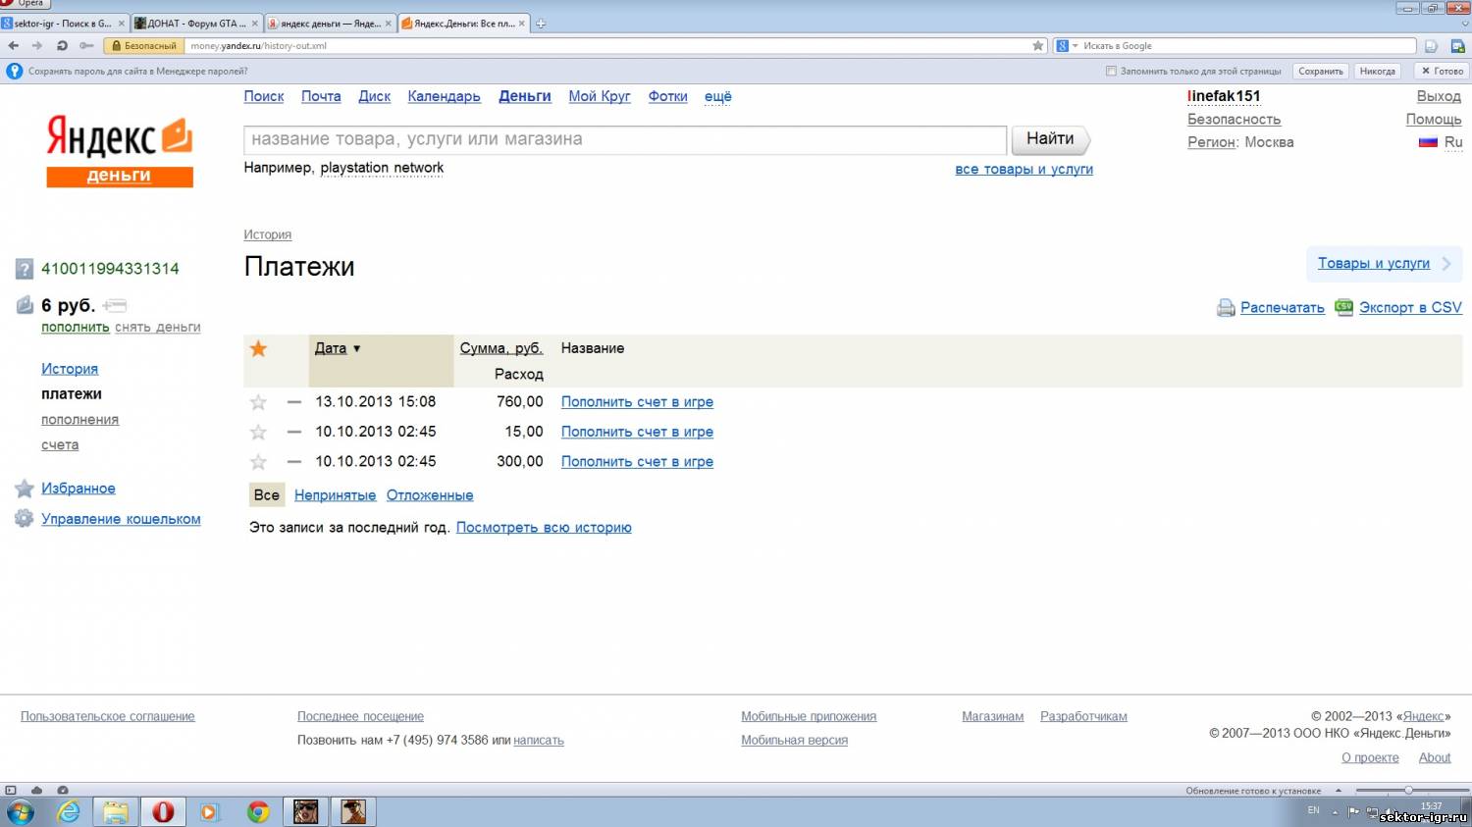The width and height of the screenshot is (1472, 827).
Task: Click the gear icon beside Управление кошельком
Action: coord(25,519)
